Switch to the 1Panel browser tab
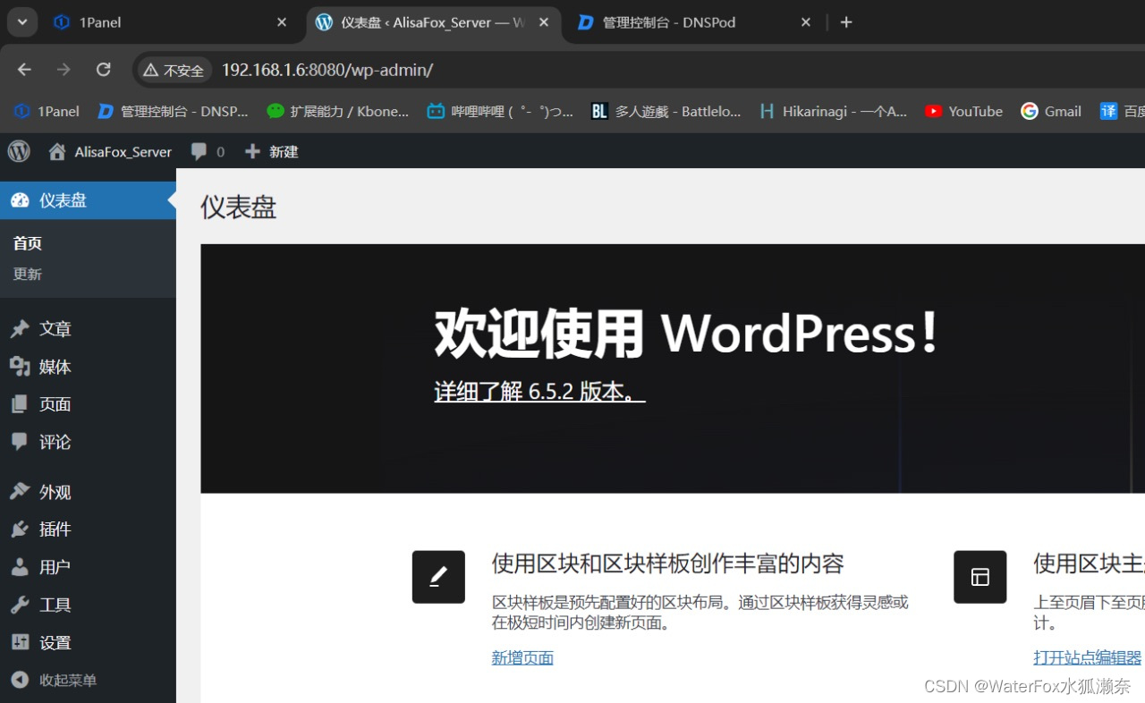Viewport: 1145px width, 703px height. [170, 22]
